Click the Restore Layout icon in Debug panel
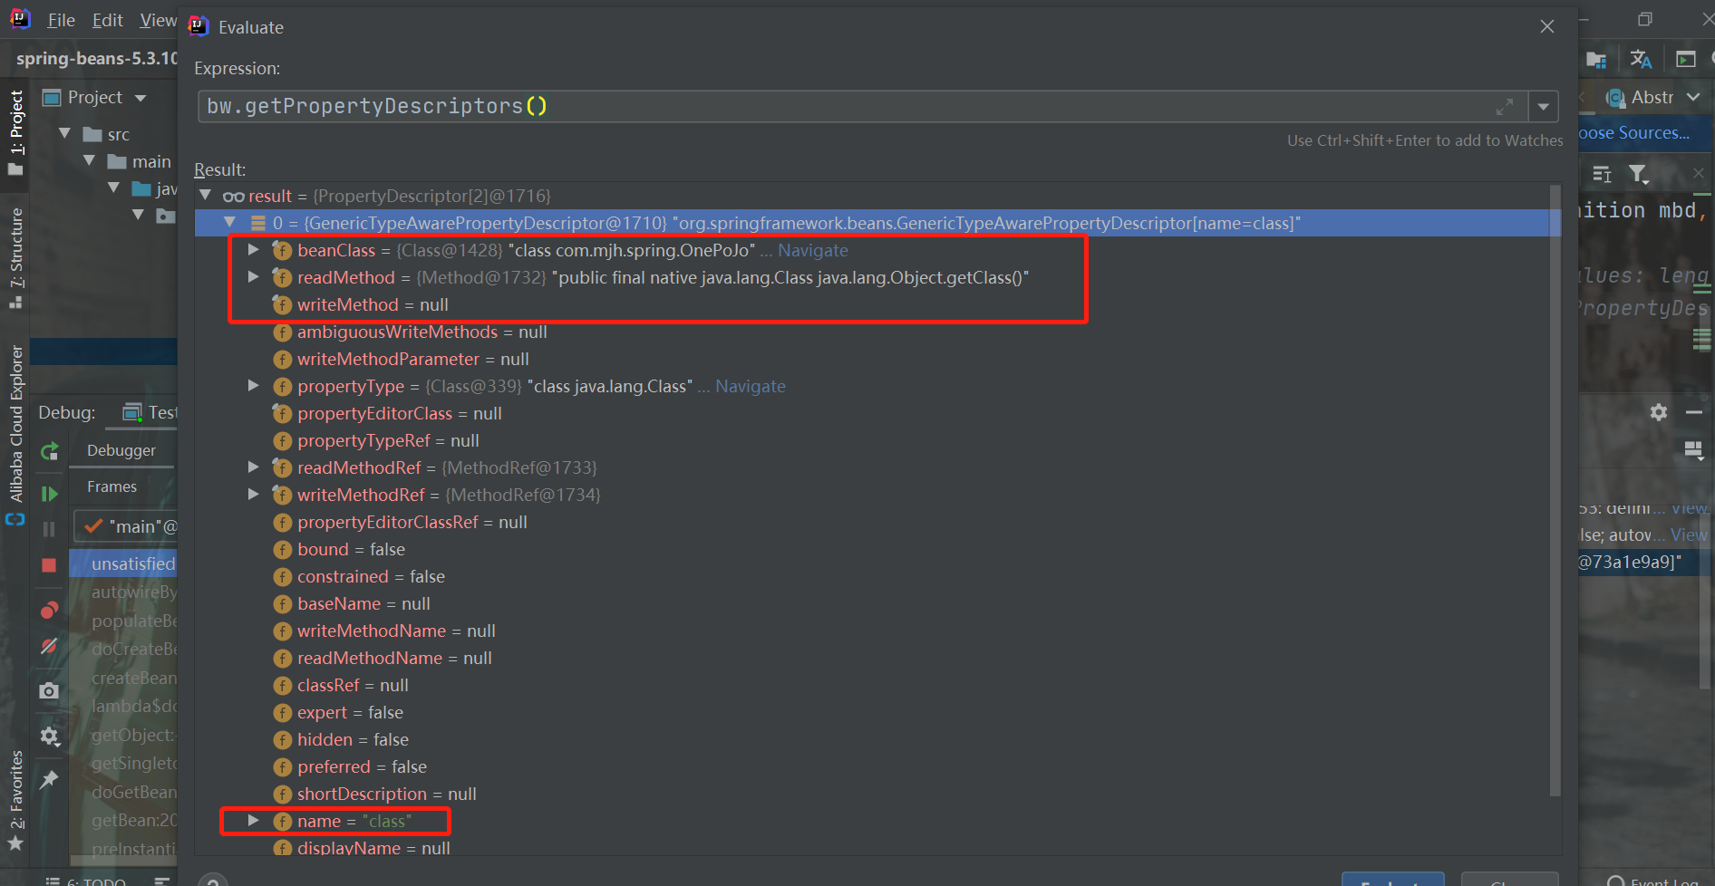This screenshot has height=886, width=1715. tap(1693, 450)
